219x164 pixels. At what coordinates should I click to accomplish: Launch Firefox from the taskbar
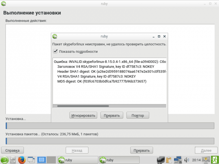[22, 160]
